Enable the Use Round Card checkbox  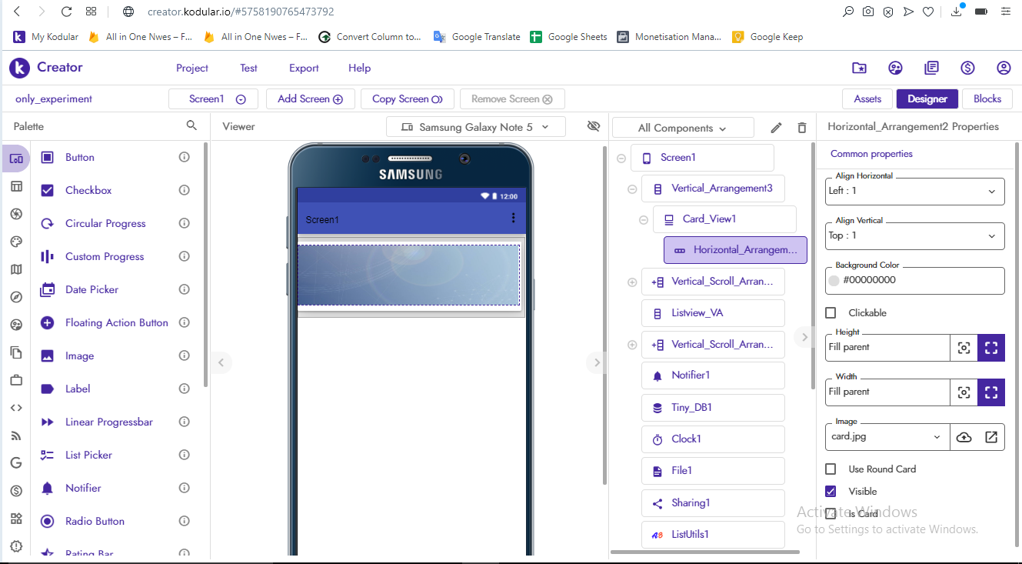point(831,469)
